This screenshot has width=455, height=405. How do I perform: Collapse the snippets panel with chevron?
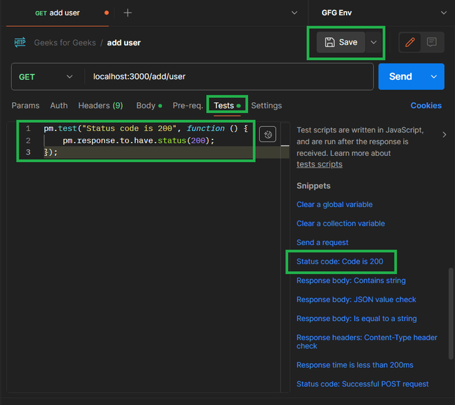pos(444,135)
